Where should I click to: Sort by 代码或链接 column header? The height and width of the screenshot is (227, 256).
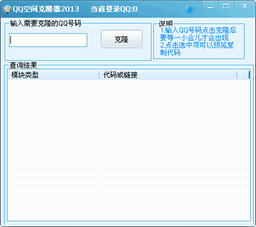[x=168, y=75]
